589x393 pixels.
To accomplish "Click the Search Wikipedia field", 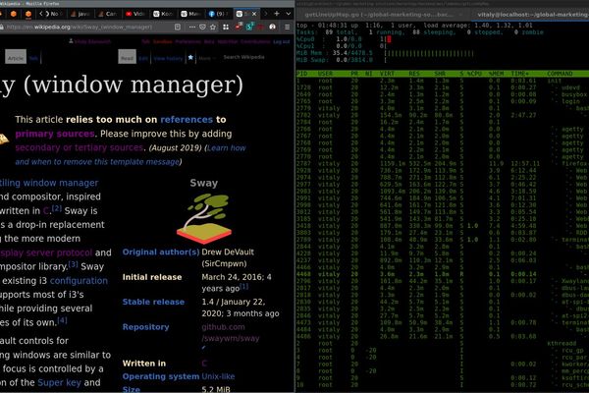I will click(x=243, y=57).
